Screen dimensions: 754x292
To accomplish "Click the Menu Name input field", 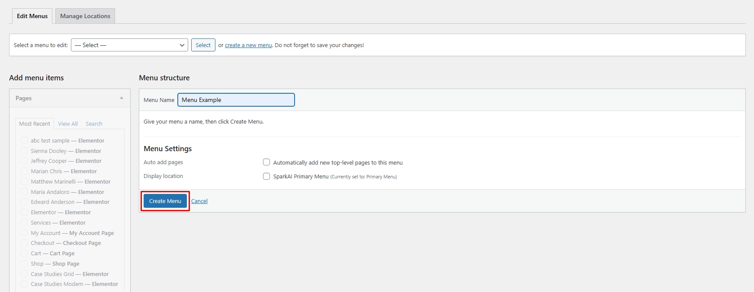I will (236, 100).
